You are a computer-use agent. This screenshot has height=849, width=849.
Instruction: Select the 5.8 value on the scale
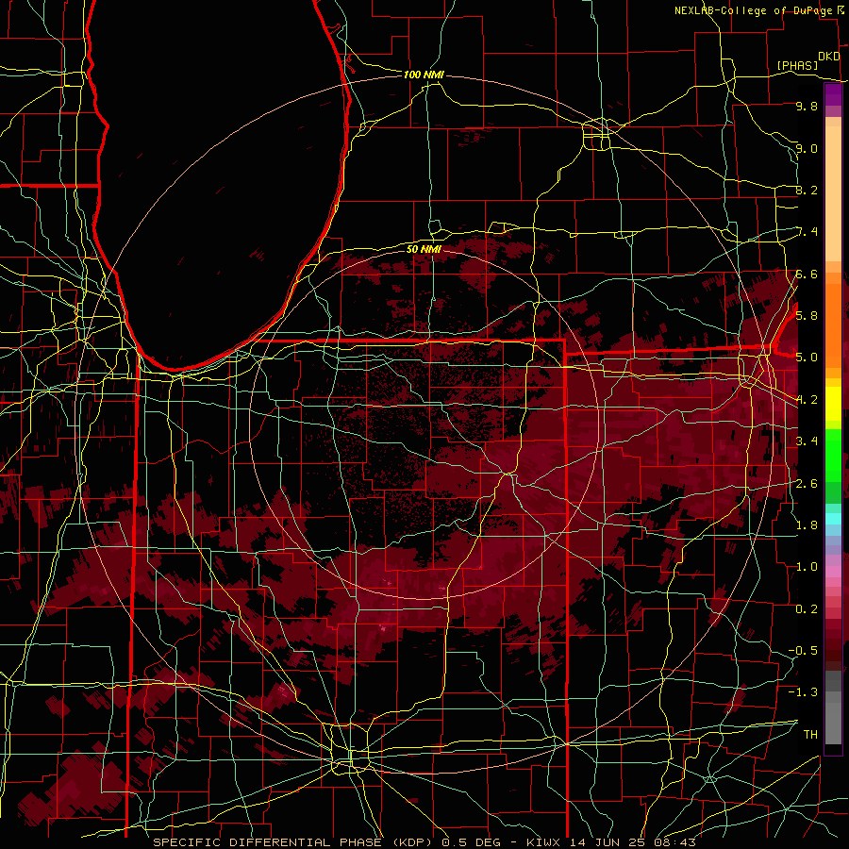807,315
